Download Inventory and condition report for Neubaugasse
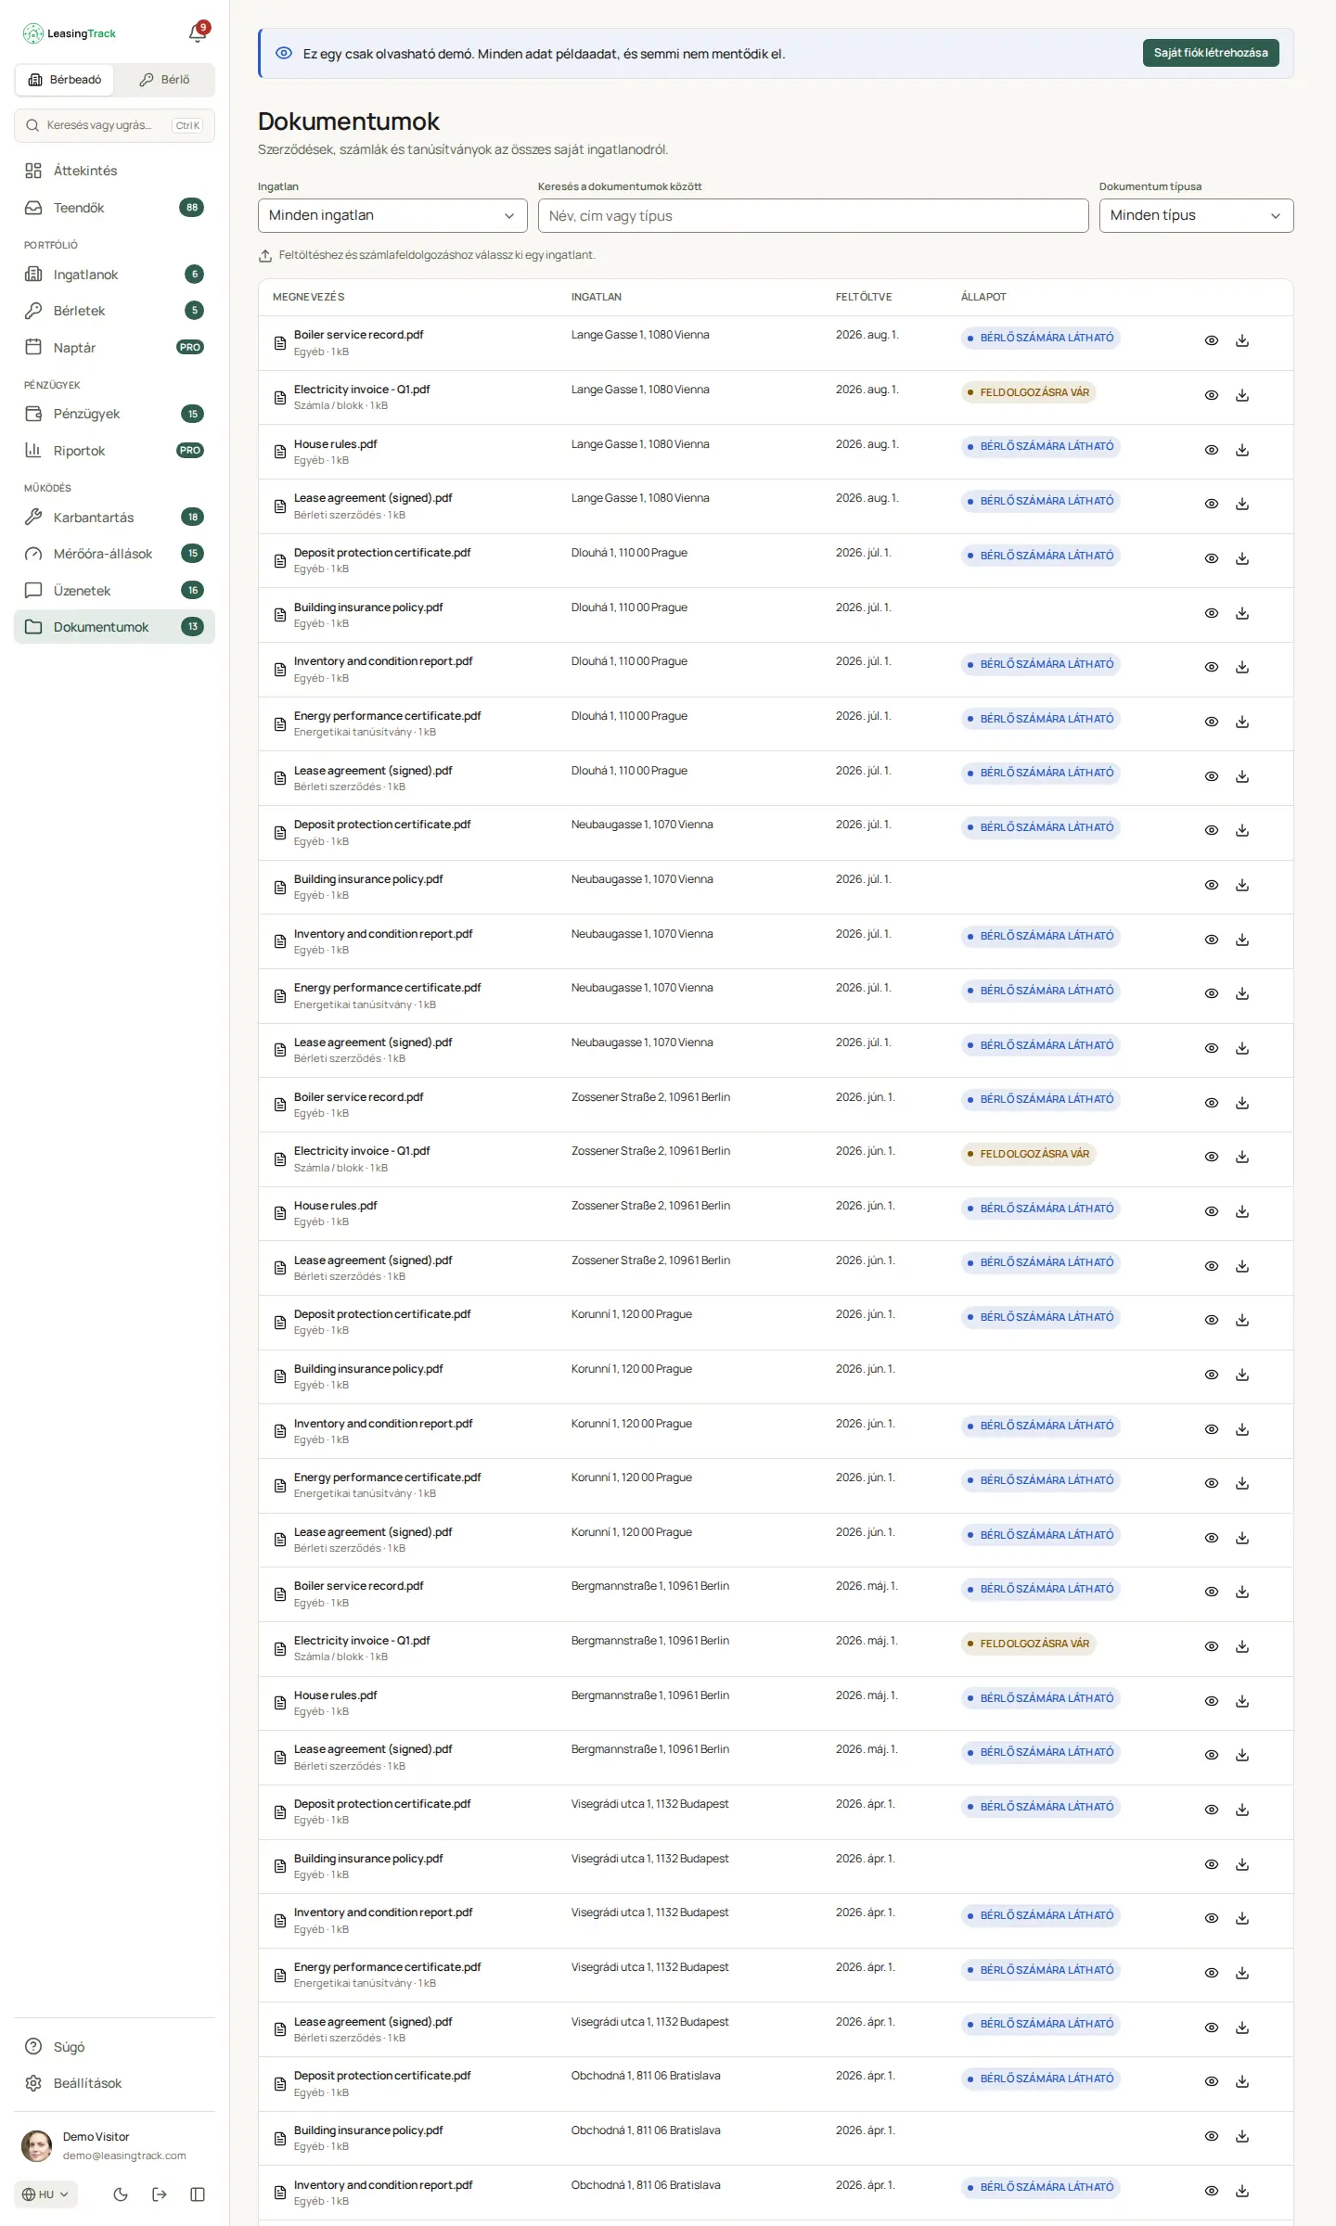The image size is (1336, 2226). coord(1242,940)
